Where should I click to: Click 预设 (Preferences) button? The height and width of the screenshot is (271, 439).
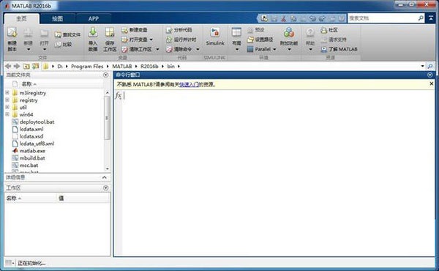point(255,30)
